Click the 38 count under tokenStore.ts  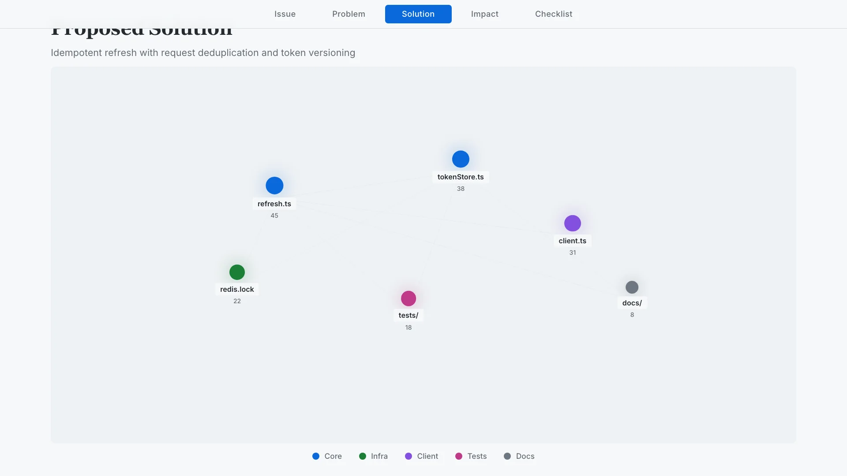point(461,189)
